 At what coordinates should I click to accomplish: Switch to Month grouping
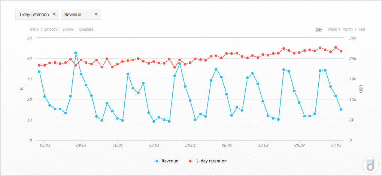pyautogui.click(x=347, y=29)
